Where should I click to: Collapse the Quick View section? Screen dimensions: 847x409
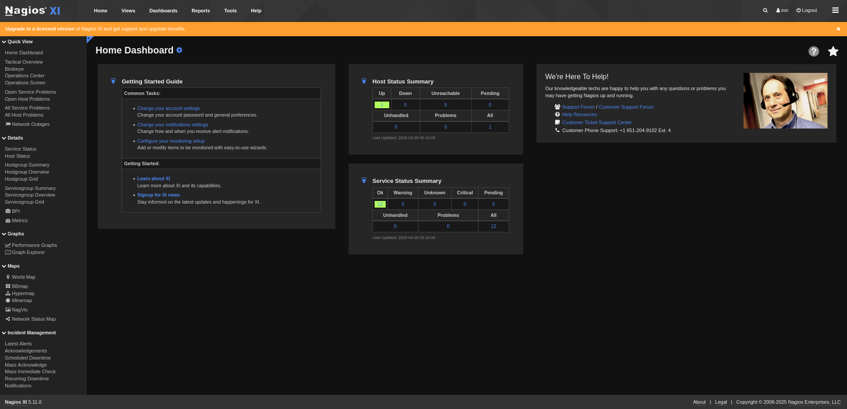coord(17,42)
